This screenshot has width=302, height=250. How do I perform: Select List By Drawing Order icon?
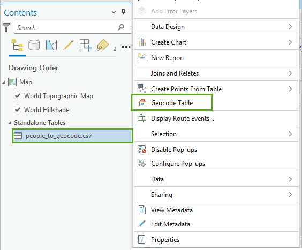[x=17, y=45]
